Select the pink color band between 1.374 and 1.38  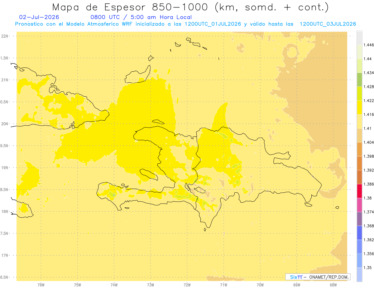[359, 205]
